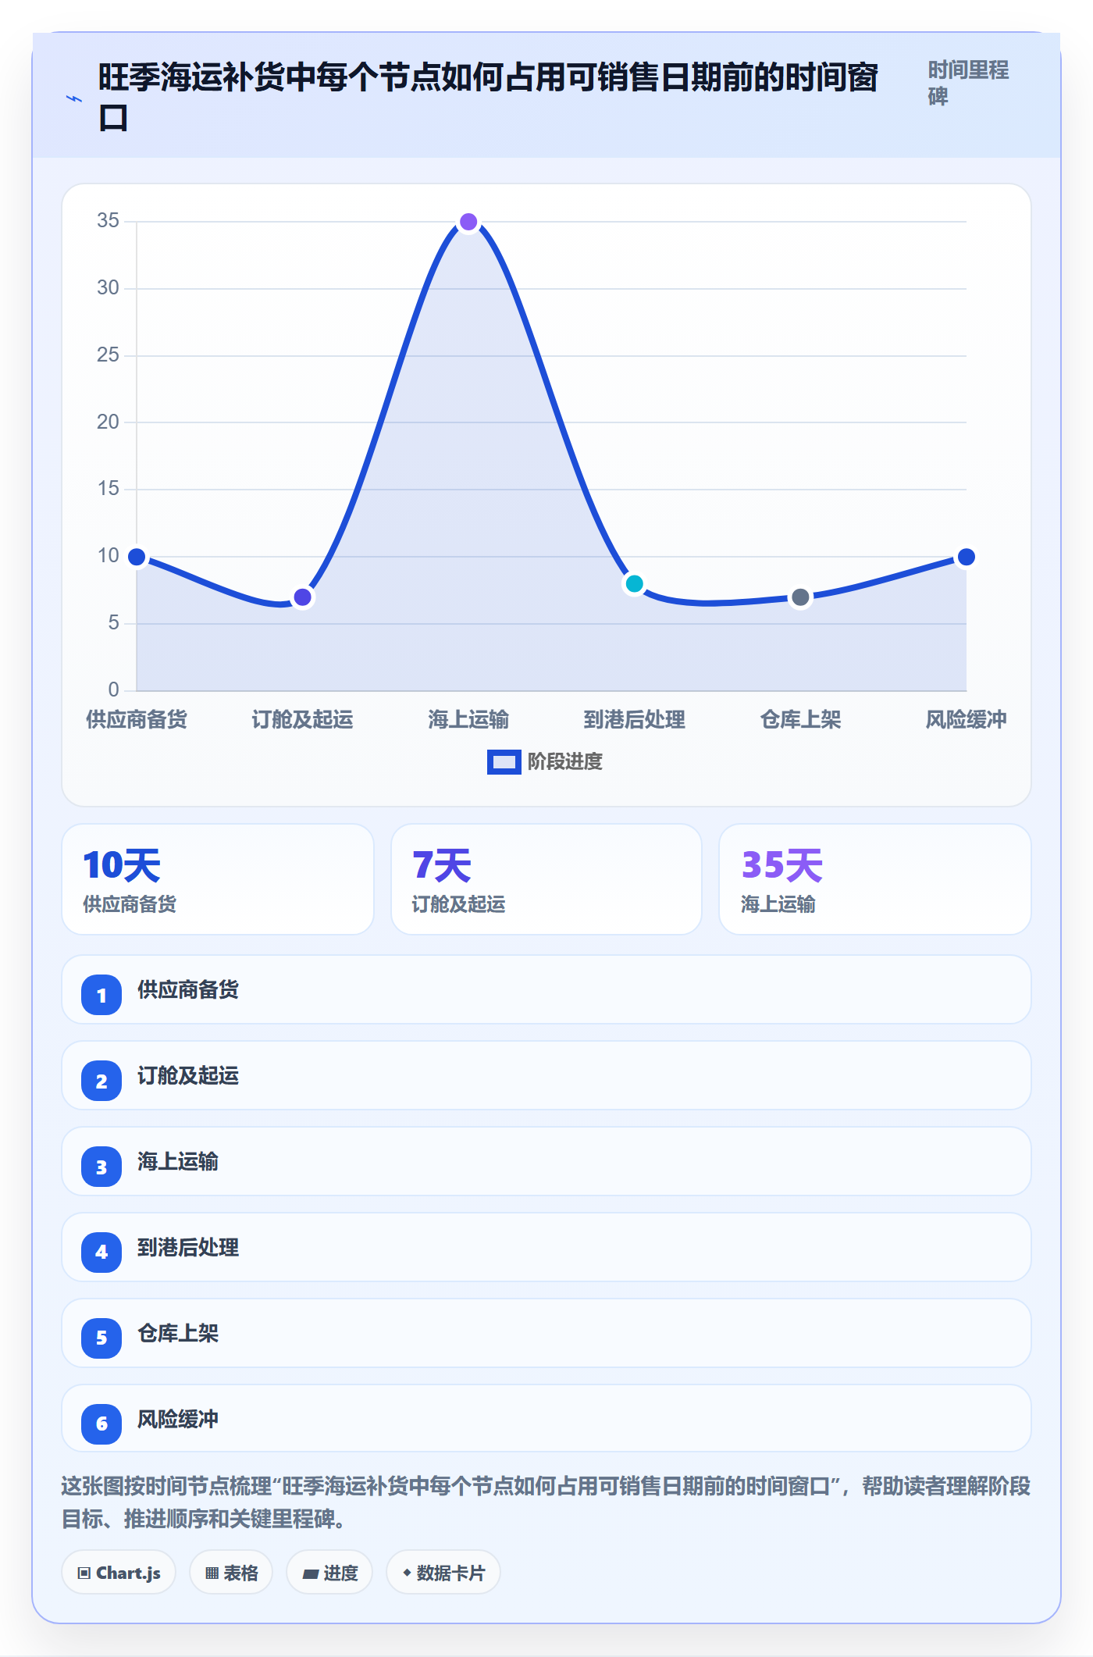Select the 风险缓冲 milestone row
Image resolution: width=1093 pixels, height=1657 pixels.
pyautogui.click(x=546, y=1418)
